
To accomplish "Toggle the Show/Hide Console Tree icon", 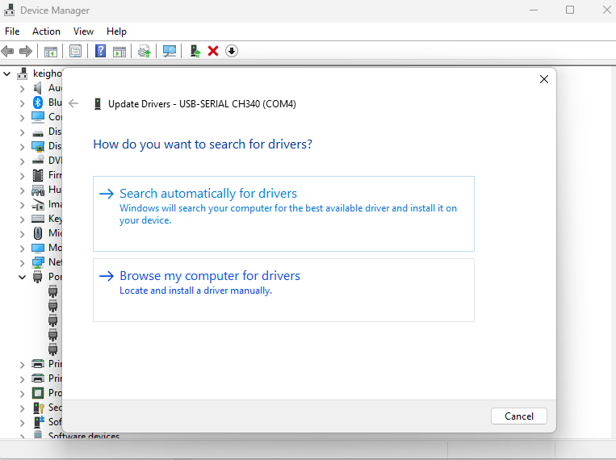I will coord(51,51).
